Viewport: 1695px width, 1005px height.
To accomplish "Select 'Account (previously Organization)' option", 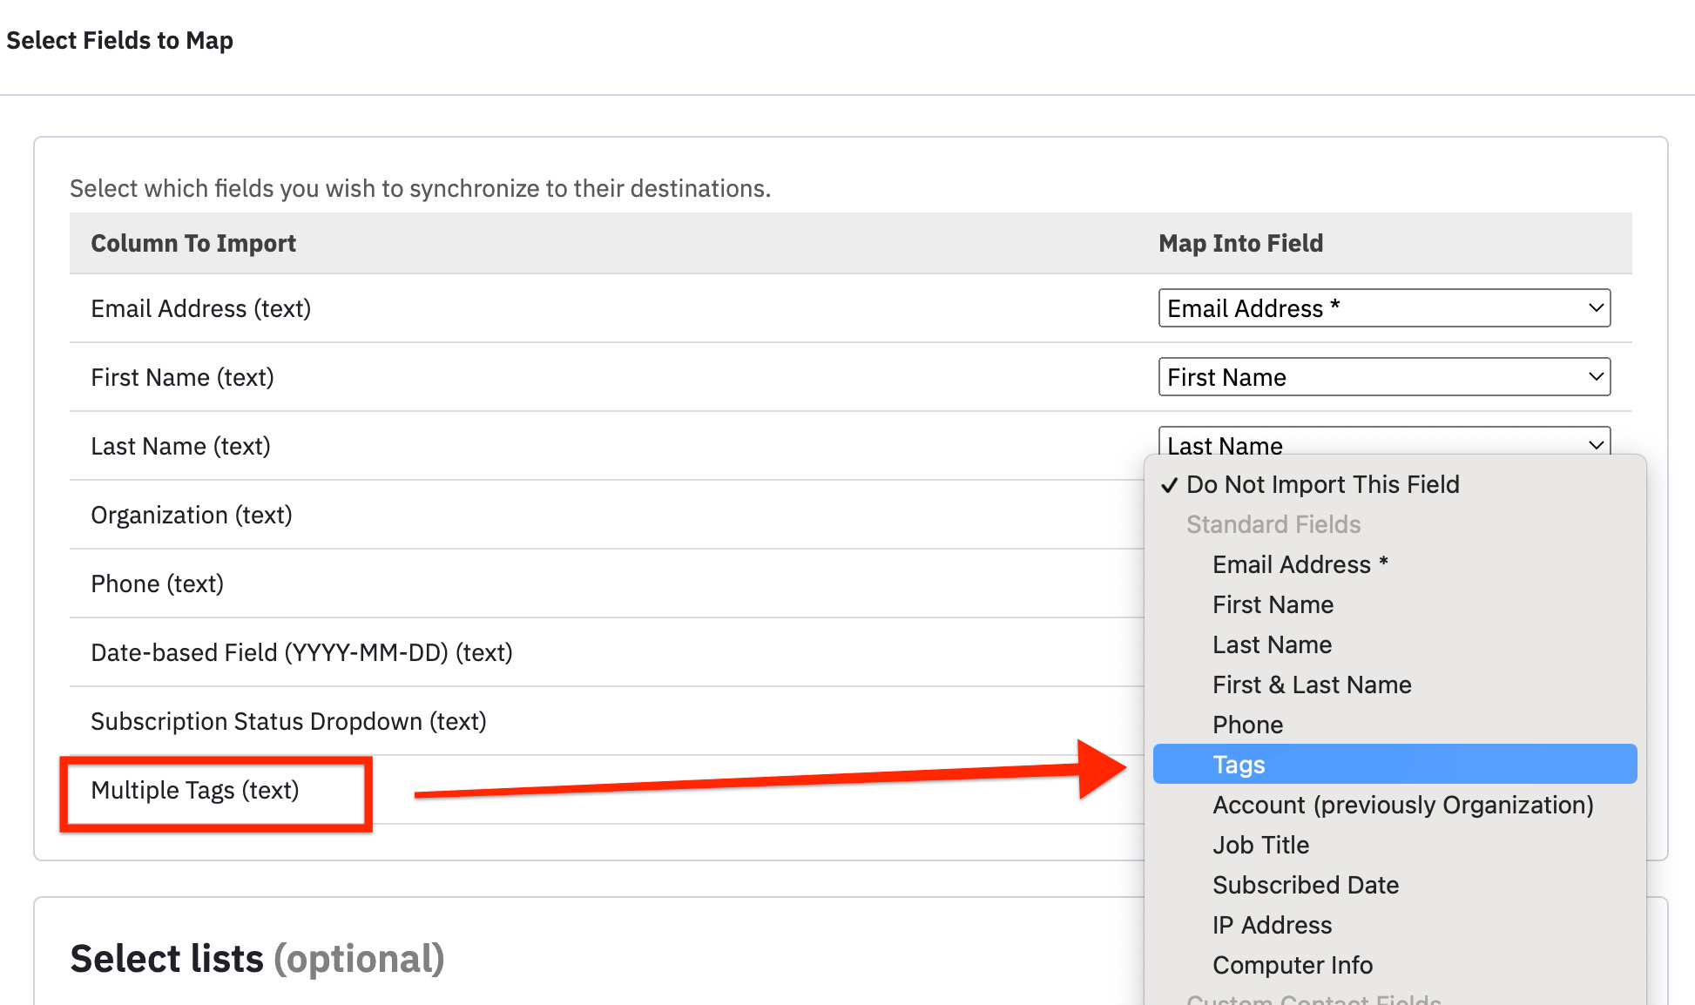I will click(x=1402, y=805).
